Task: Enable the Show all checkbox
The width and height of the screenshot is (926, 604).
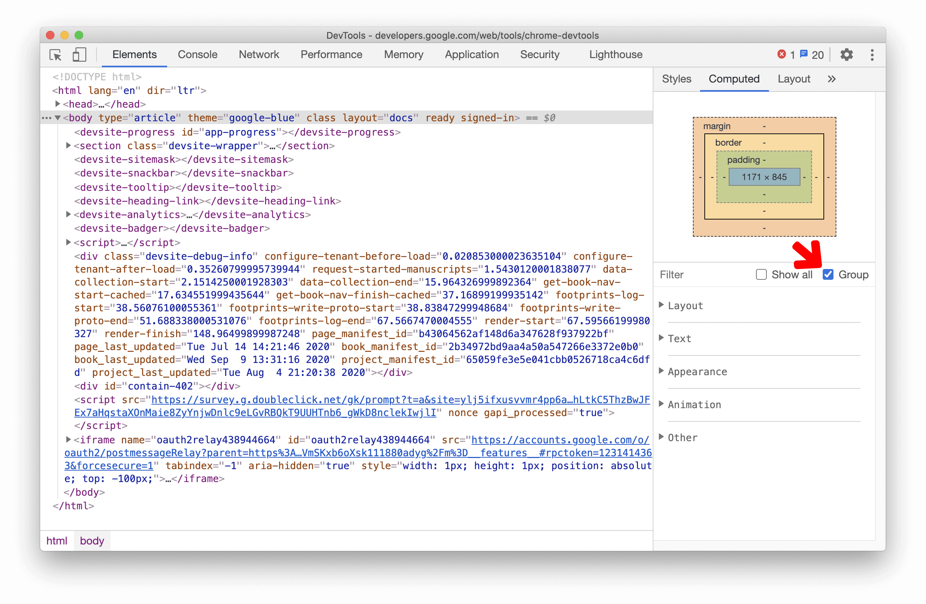Action: (761, 275)
